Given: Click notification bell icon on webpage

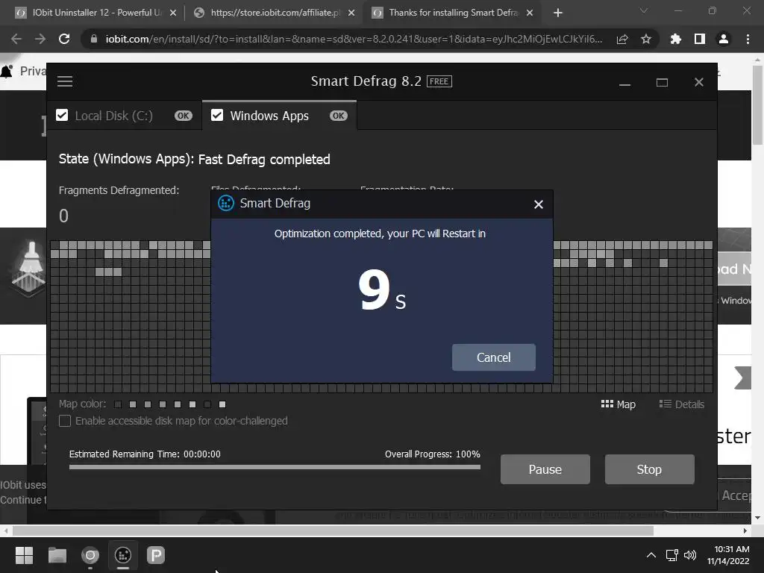Looking at the screenshot, I should [x=6, y=72].
